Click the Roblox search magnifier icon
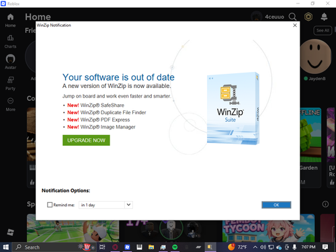Viewport: 336px width, 252px height. point(292,17)
